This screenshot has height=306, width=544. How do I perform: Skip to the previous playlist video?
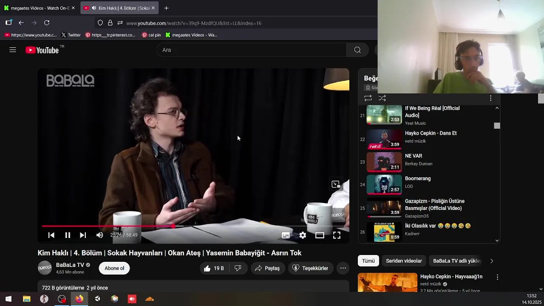[51, 235]
